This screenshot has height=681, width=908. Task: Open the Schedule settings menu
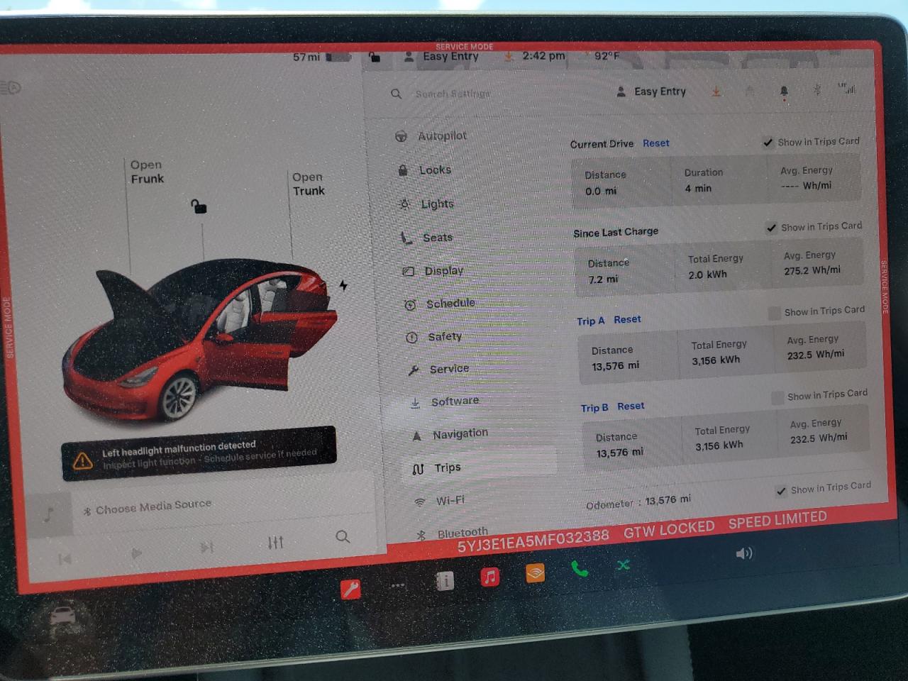440,304
